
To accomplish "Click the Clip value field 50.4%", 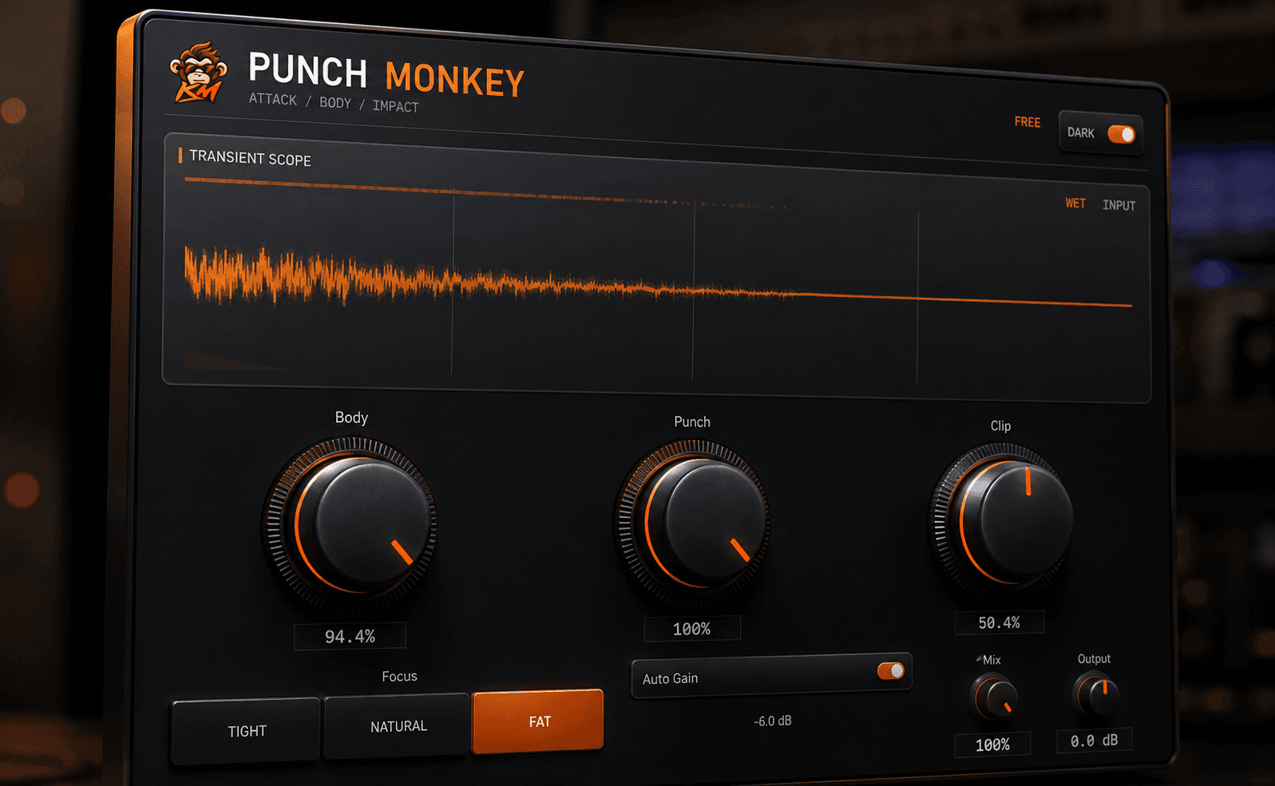I will (1000, 622).
